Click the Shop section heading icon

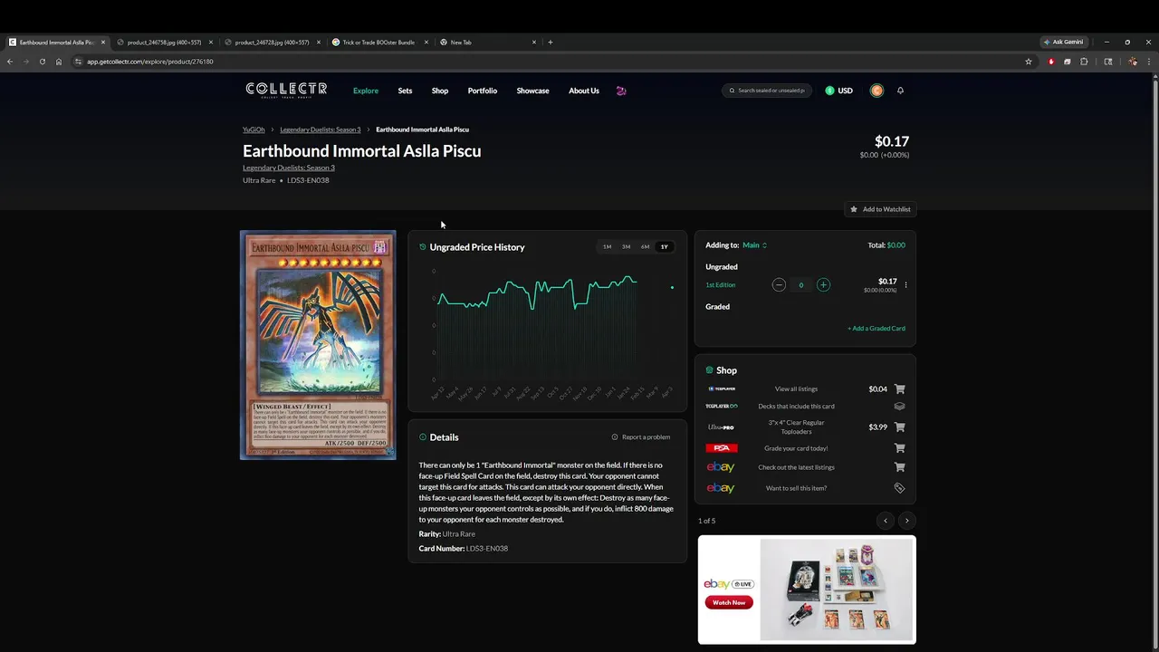pos(709,370)
